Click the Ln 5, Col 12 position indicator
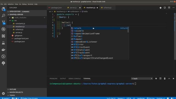176x99 pixels. [x=111, y=98]
